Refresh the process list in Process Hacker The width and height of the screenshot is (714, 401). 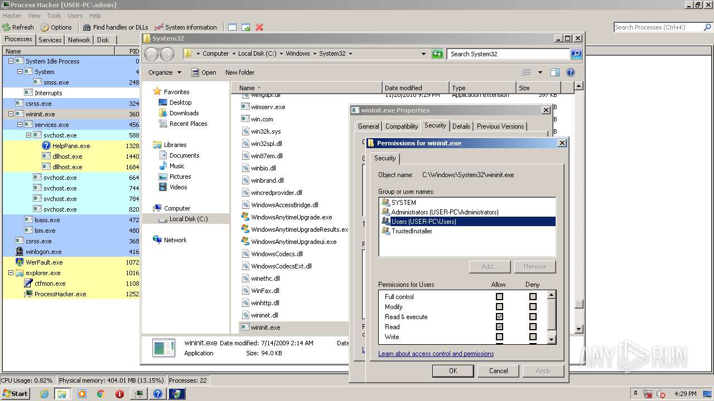pos(18,27)
